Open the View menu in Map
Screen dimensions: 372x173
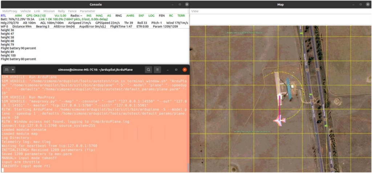[x=195, y=11]
